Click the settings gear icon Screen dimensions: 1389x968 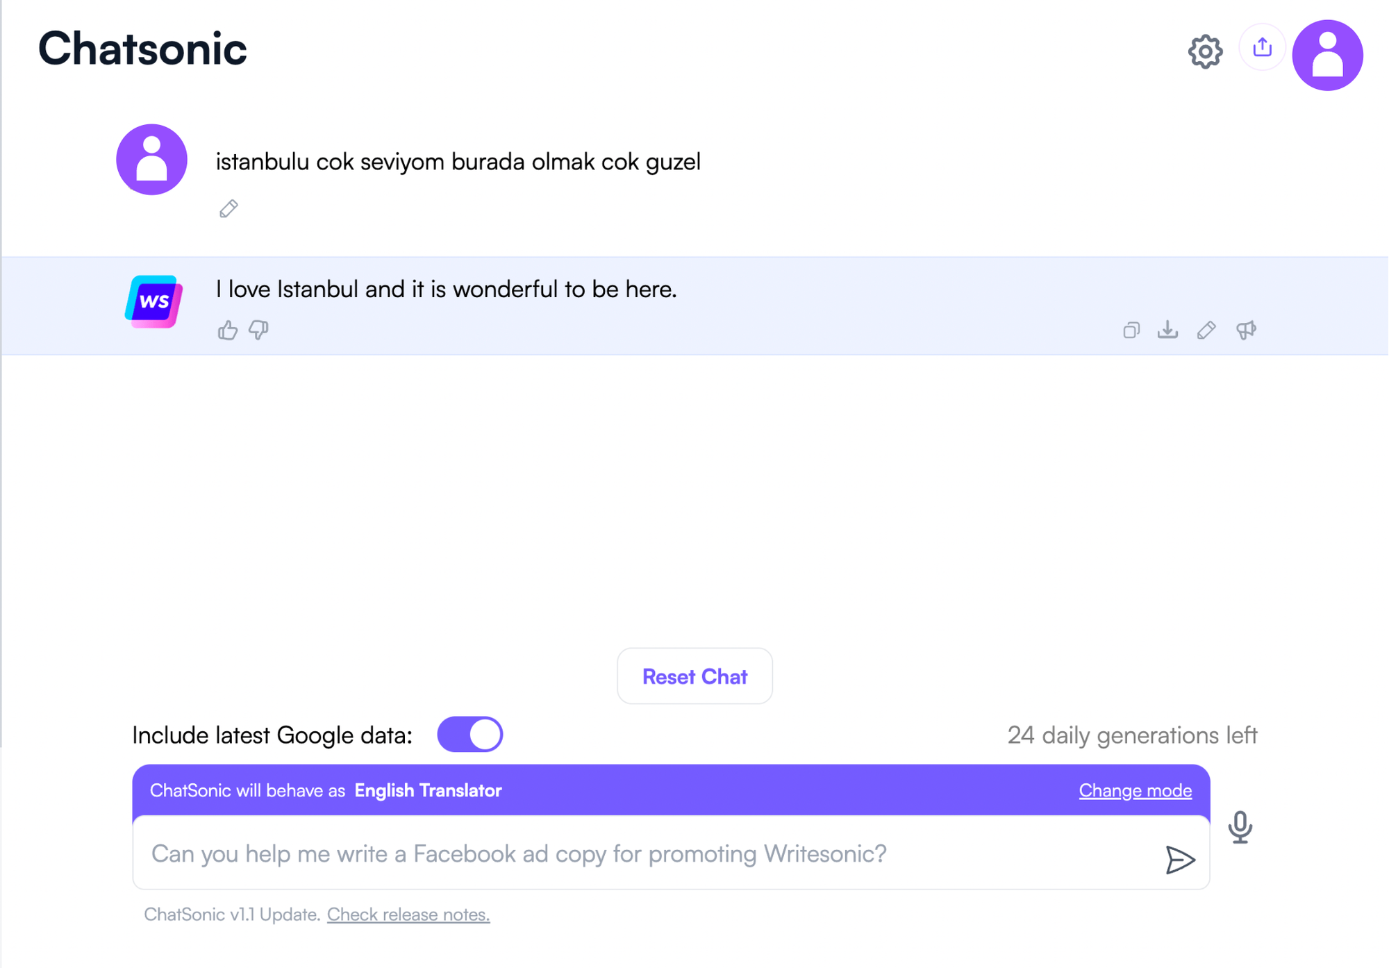[x=1204, y=49]
